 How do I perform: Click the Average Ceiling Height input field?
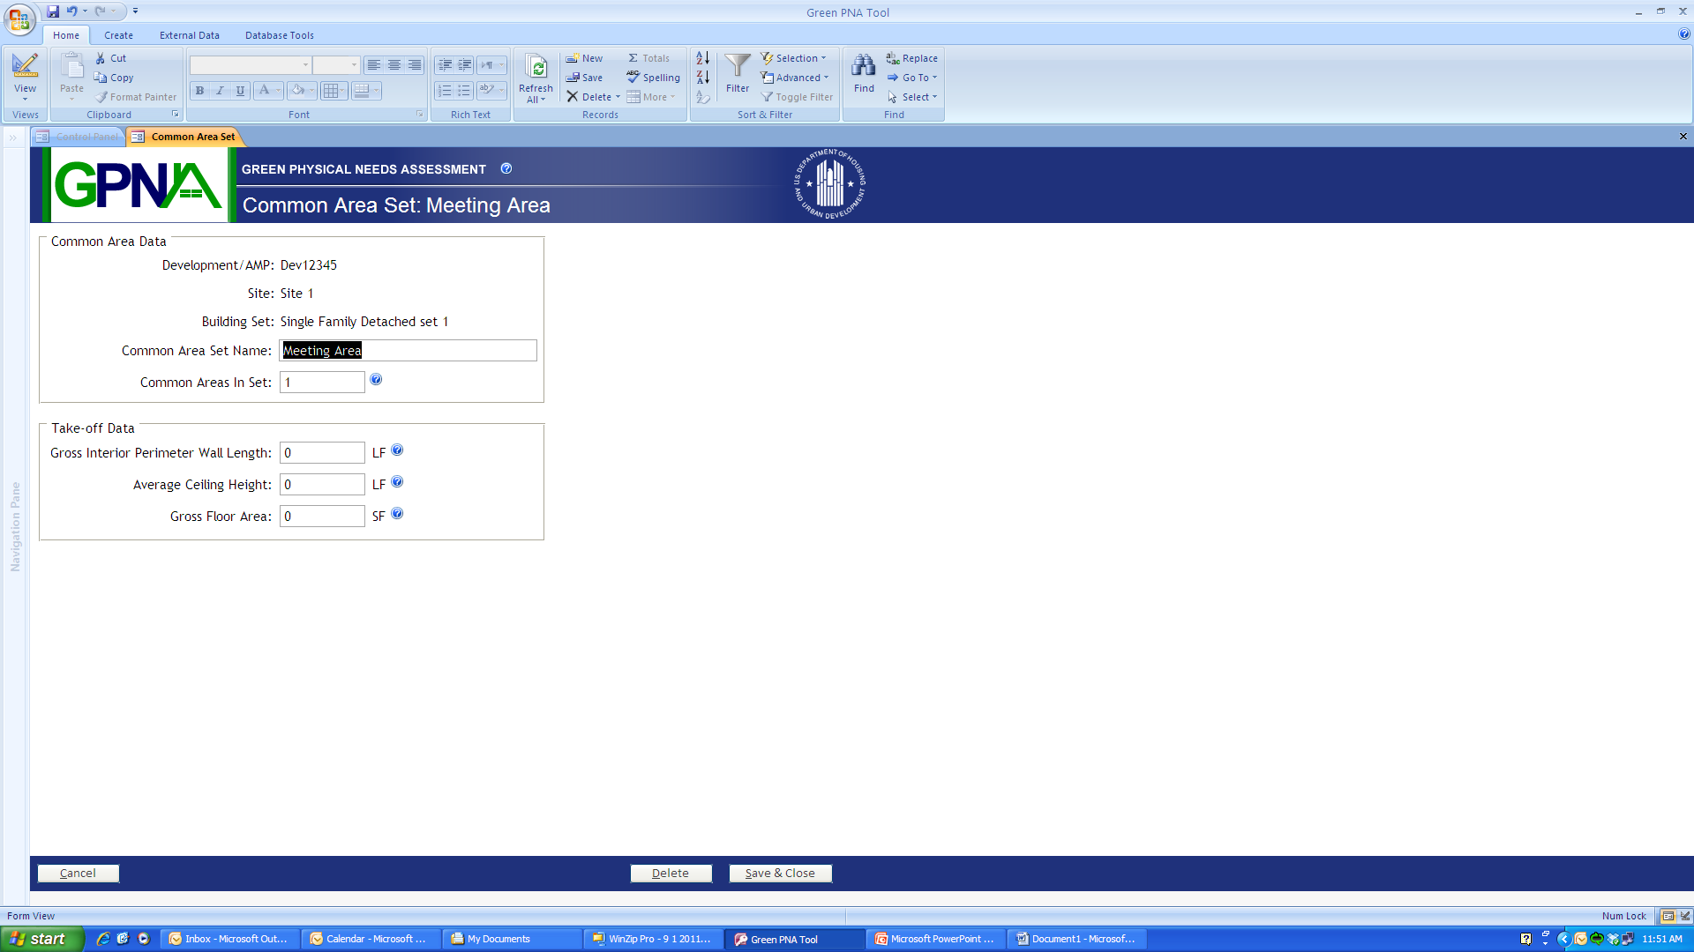(322, 485)
